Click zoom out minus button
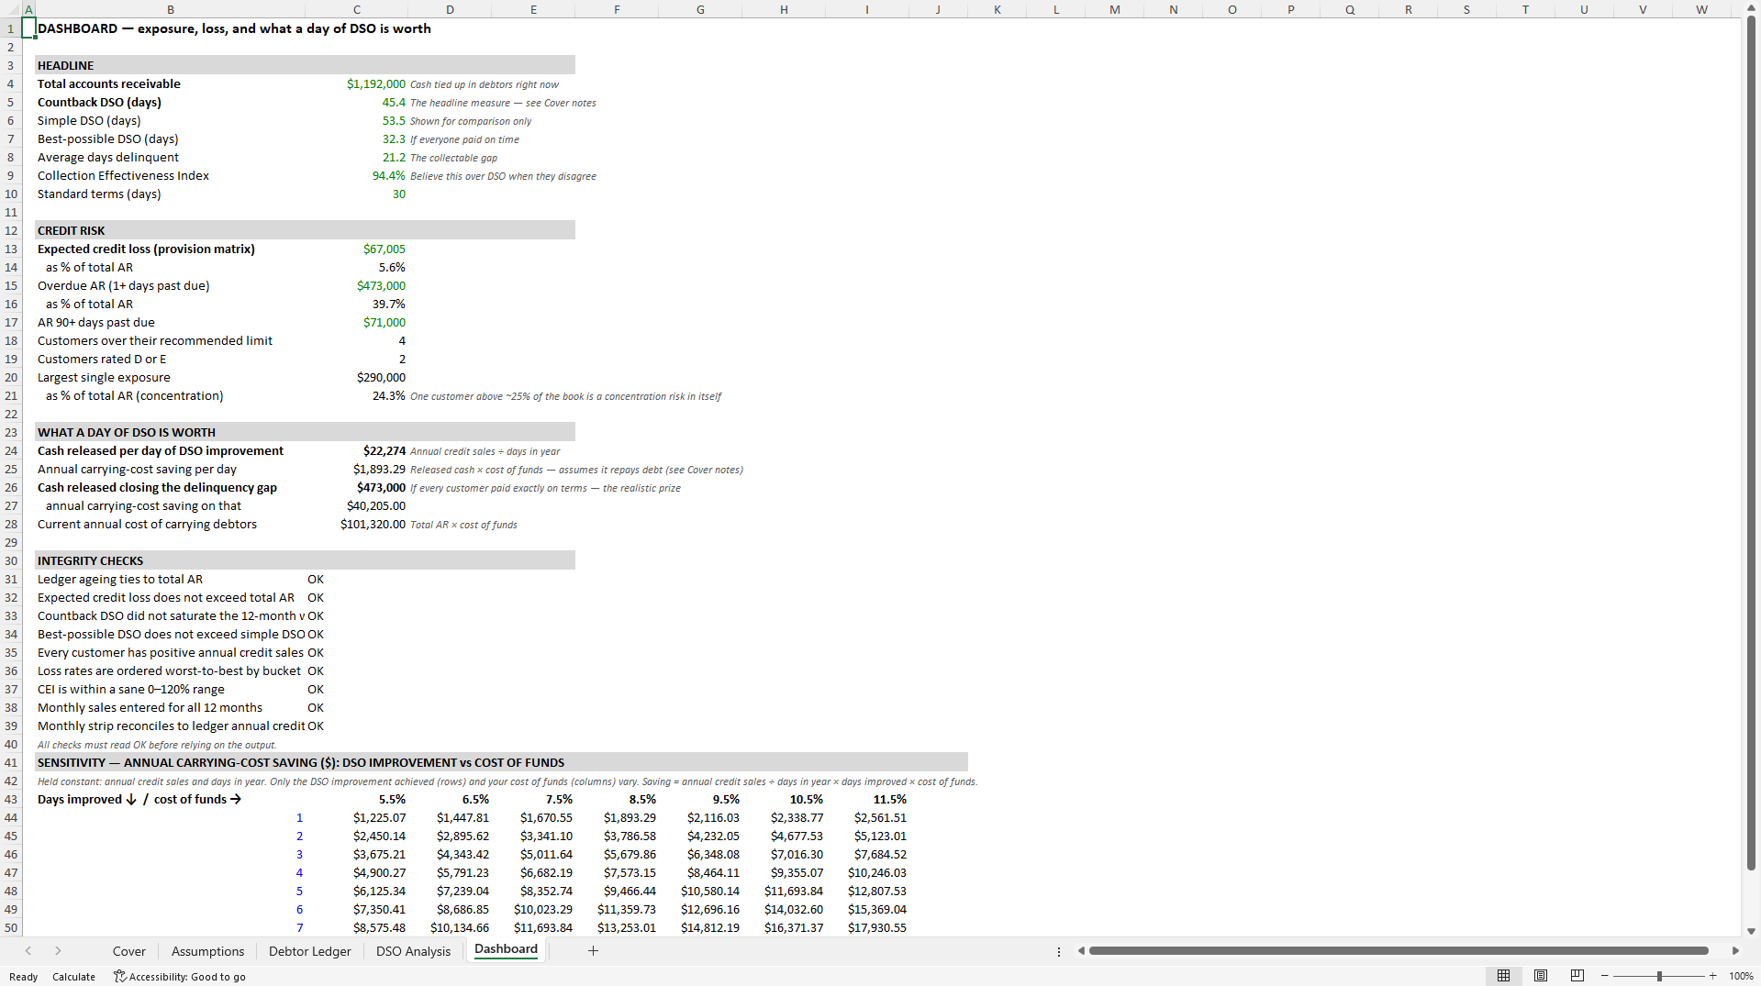 pos(1604,976)
